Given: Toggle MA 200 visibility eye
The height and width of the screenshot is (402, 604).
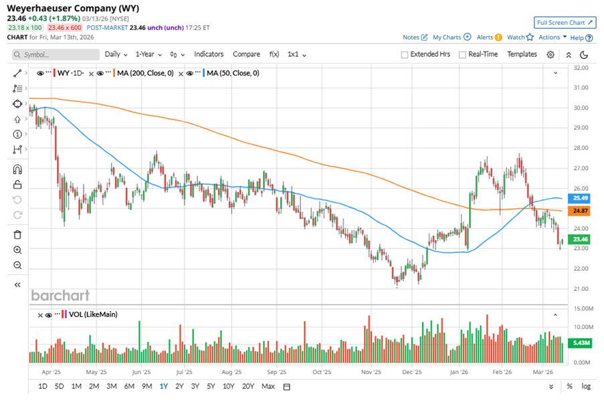Looking at the screenshot, I should (100, 73).
